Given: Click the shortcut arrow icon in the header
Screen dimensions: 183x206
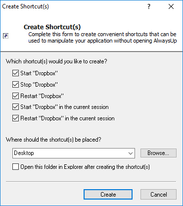Looking at the screenshot, I should click(x=5, y=36).
